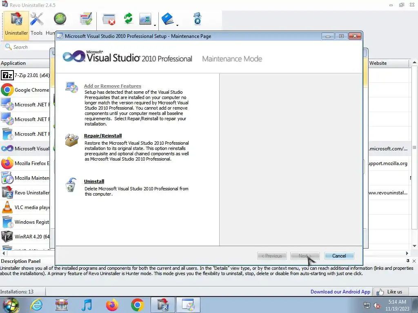The height and width of the screenshot is (313, 418).
Task: Refresh the installed programs list
Action: 128,19
